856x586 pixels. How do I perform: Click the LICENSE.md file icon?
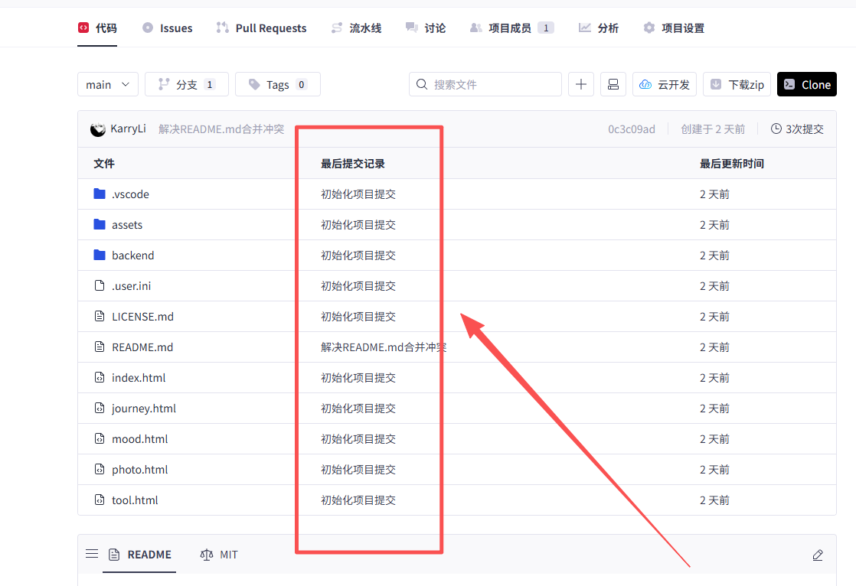pos(100,316)
